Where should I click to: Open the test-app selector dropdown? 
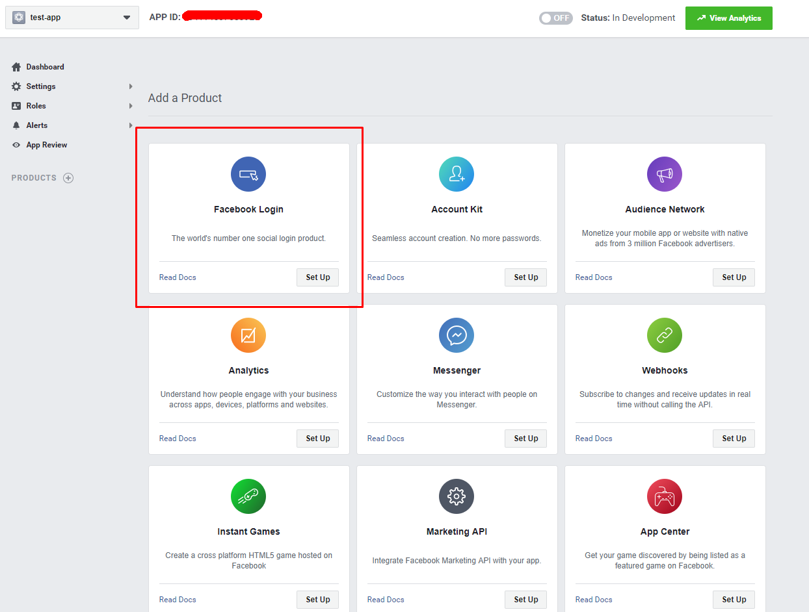click(72, 18)
